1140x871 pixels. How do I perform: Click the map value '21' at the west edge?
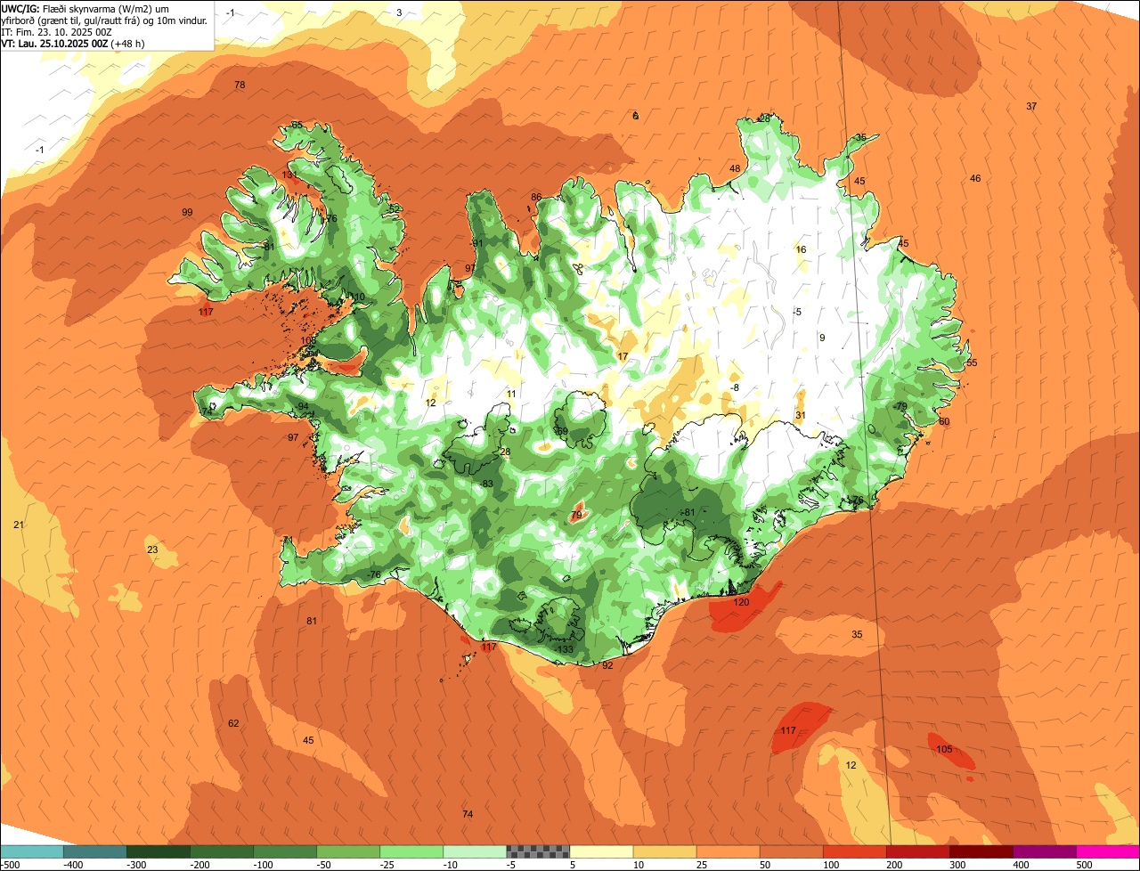pos(19,525)
